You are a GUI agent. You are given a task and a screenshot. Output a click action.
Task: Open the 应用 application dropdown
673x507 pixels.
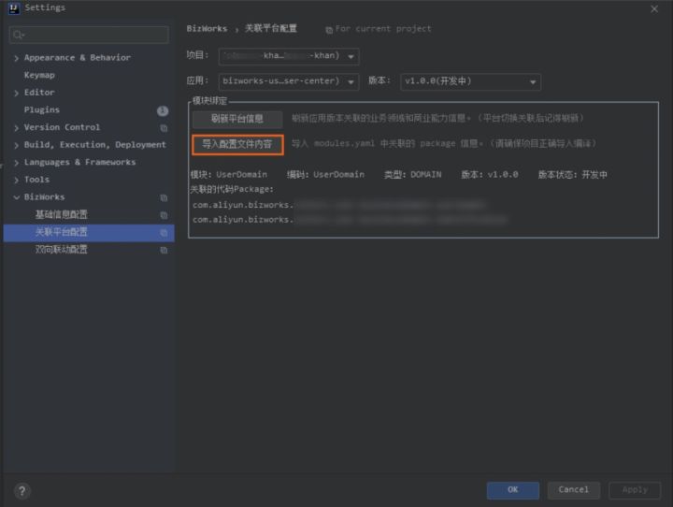point(289,81)
